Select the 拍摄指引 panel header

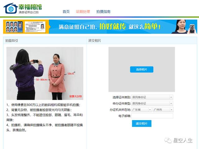(x=12, y=41)
